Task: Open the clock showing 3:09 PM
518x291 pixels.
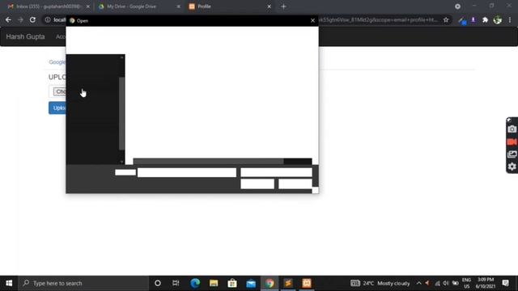Action: click(x=486, y=283)
